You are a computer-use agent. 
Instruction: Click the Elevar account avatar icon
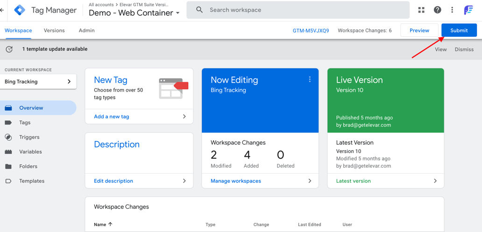coord(469,10)
